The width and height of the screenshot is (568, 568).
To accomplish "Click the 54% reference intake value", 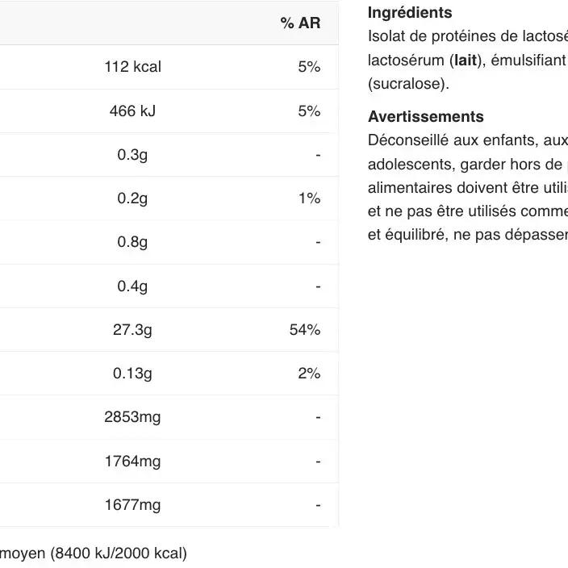I will tap(305, 330).
